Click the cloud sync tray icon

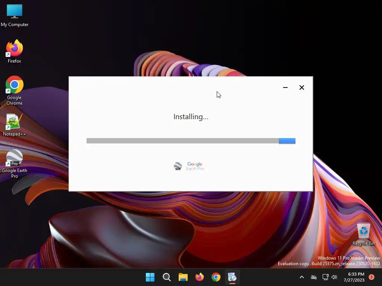[x=314, y=277]
